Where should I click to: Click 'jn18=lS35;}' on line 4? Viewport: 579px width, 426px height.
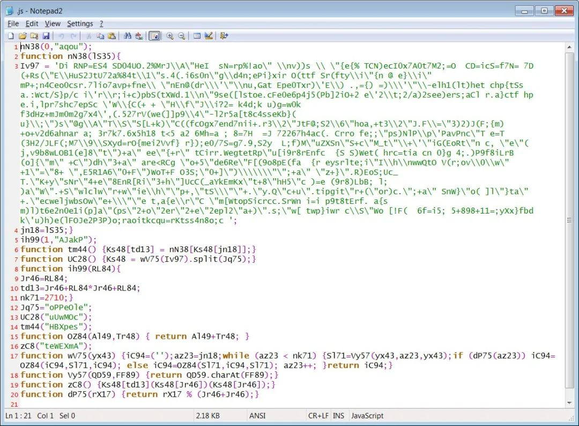47,230
